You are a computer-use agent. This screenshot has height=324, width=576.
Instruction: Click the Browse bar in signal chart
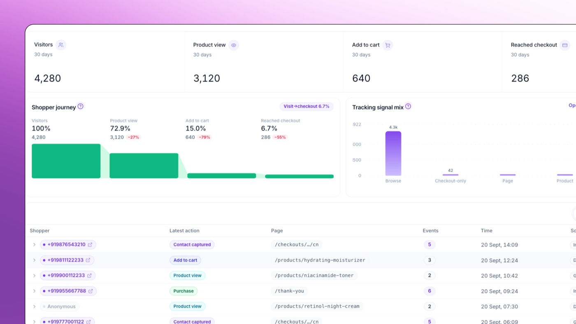pos(393,154)
